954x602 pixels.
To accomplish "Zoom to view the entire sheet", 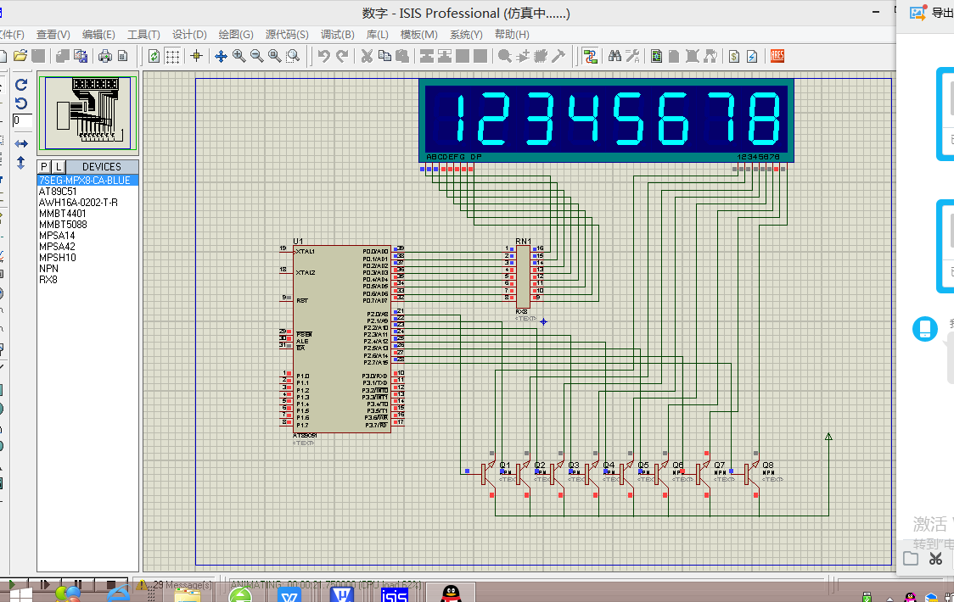I will click(x=275, y=57).
